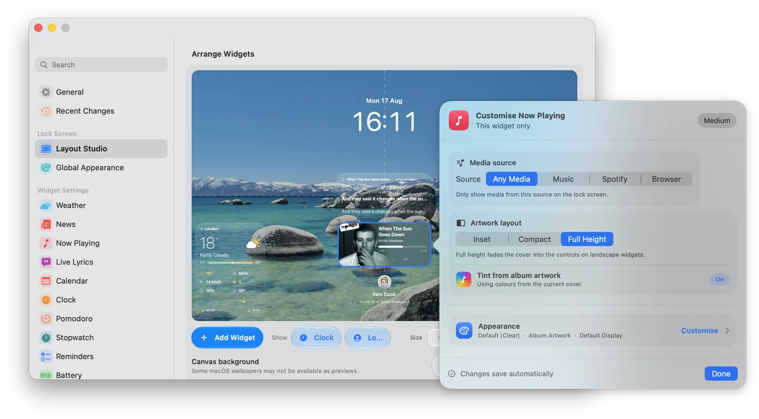The image size is (759, 419).
Task: Set artwork layout to Full Height
Action: [x=587, y=239]
